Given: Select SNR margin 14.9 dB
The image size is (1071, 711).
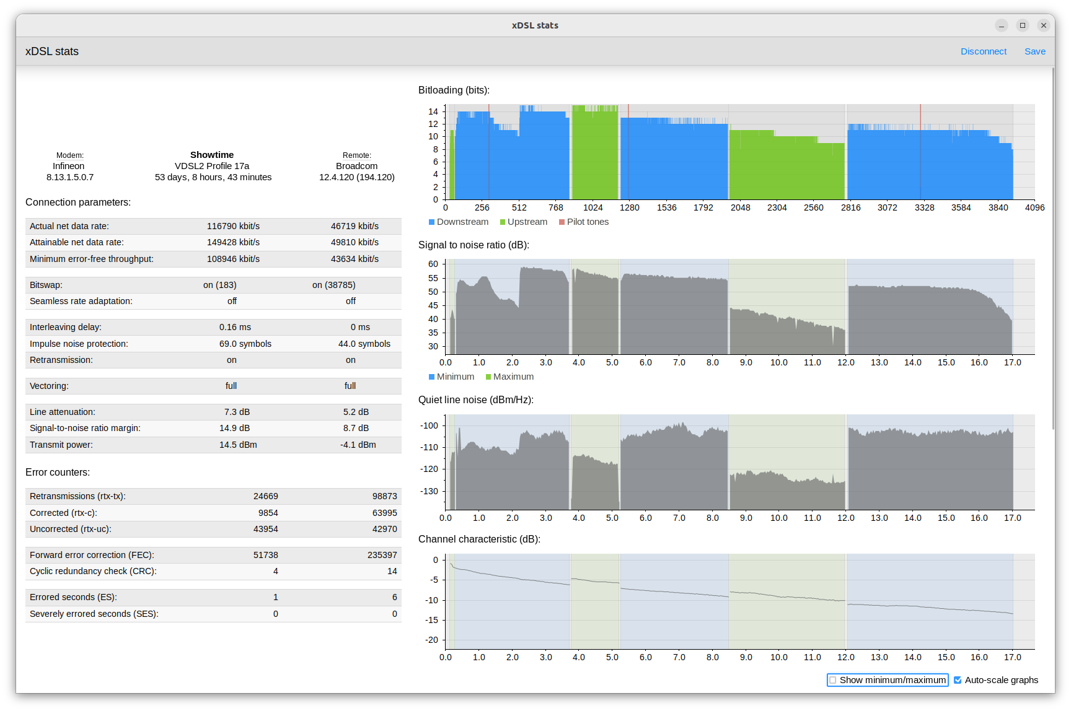Looking at the screenshot, I should coord(235,428).
